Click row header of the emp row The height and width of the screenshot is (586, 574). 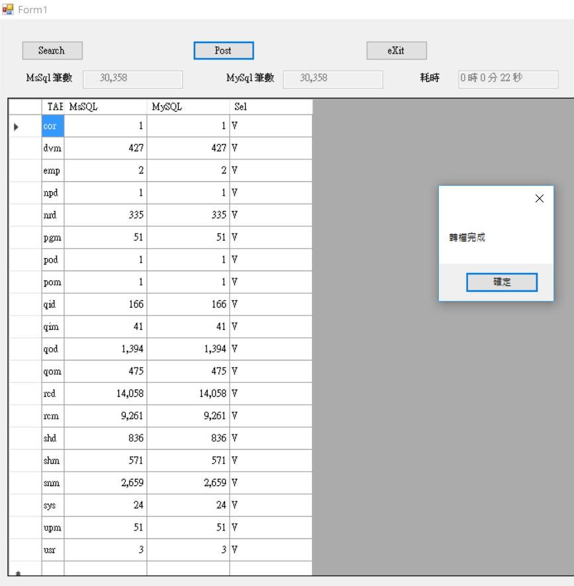pos(25,171)
